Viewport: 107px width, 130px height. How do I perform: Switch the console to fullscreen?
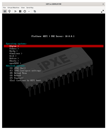(102, 11)
